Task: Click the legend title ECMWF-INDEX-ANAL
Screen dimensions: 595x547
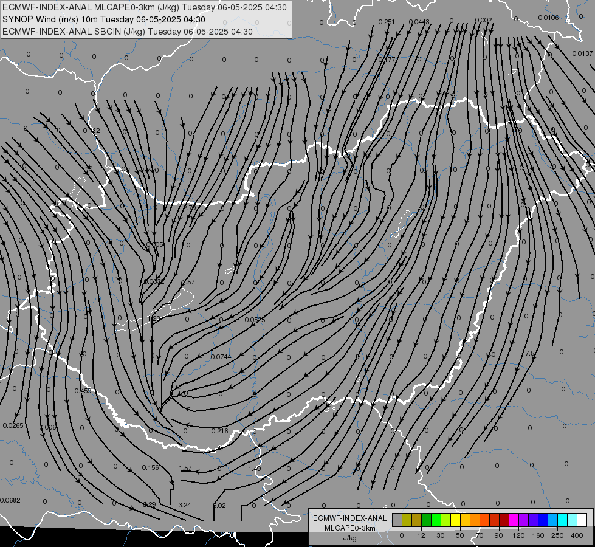Action: (x=350, y=518)
